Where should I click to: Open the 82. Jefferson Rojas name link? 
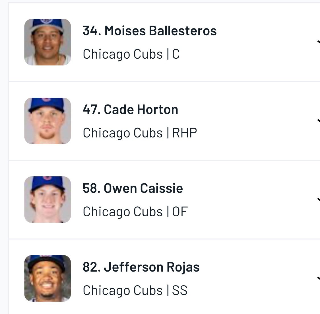coord(141,267)
